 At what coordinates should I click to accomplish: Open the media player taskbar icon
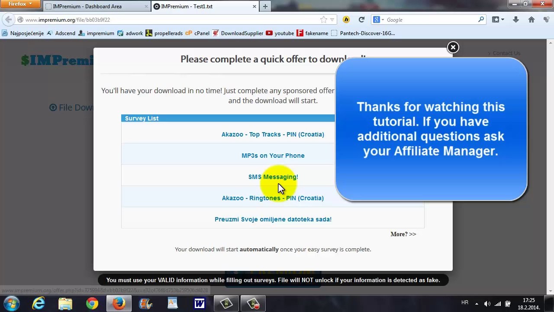click(146, 303)
